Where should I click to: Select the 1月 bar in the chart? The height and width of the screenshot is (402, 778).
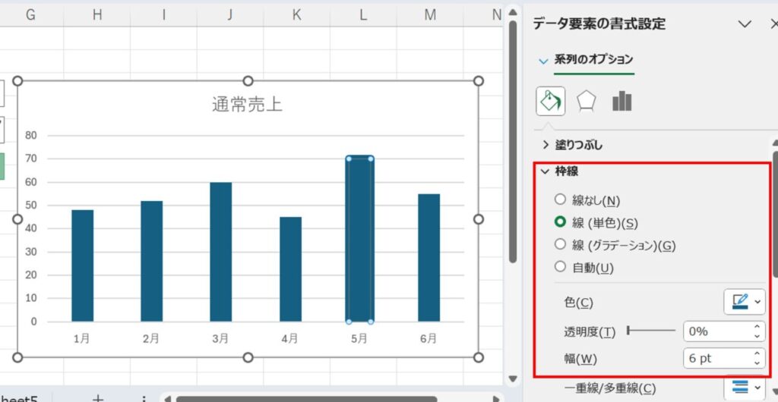point(82,265)
